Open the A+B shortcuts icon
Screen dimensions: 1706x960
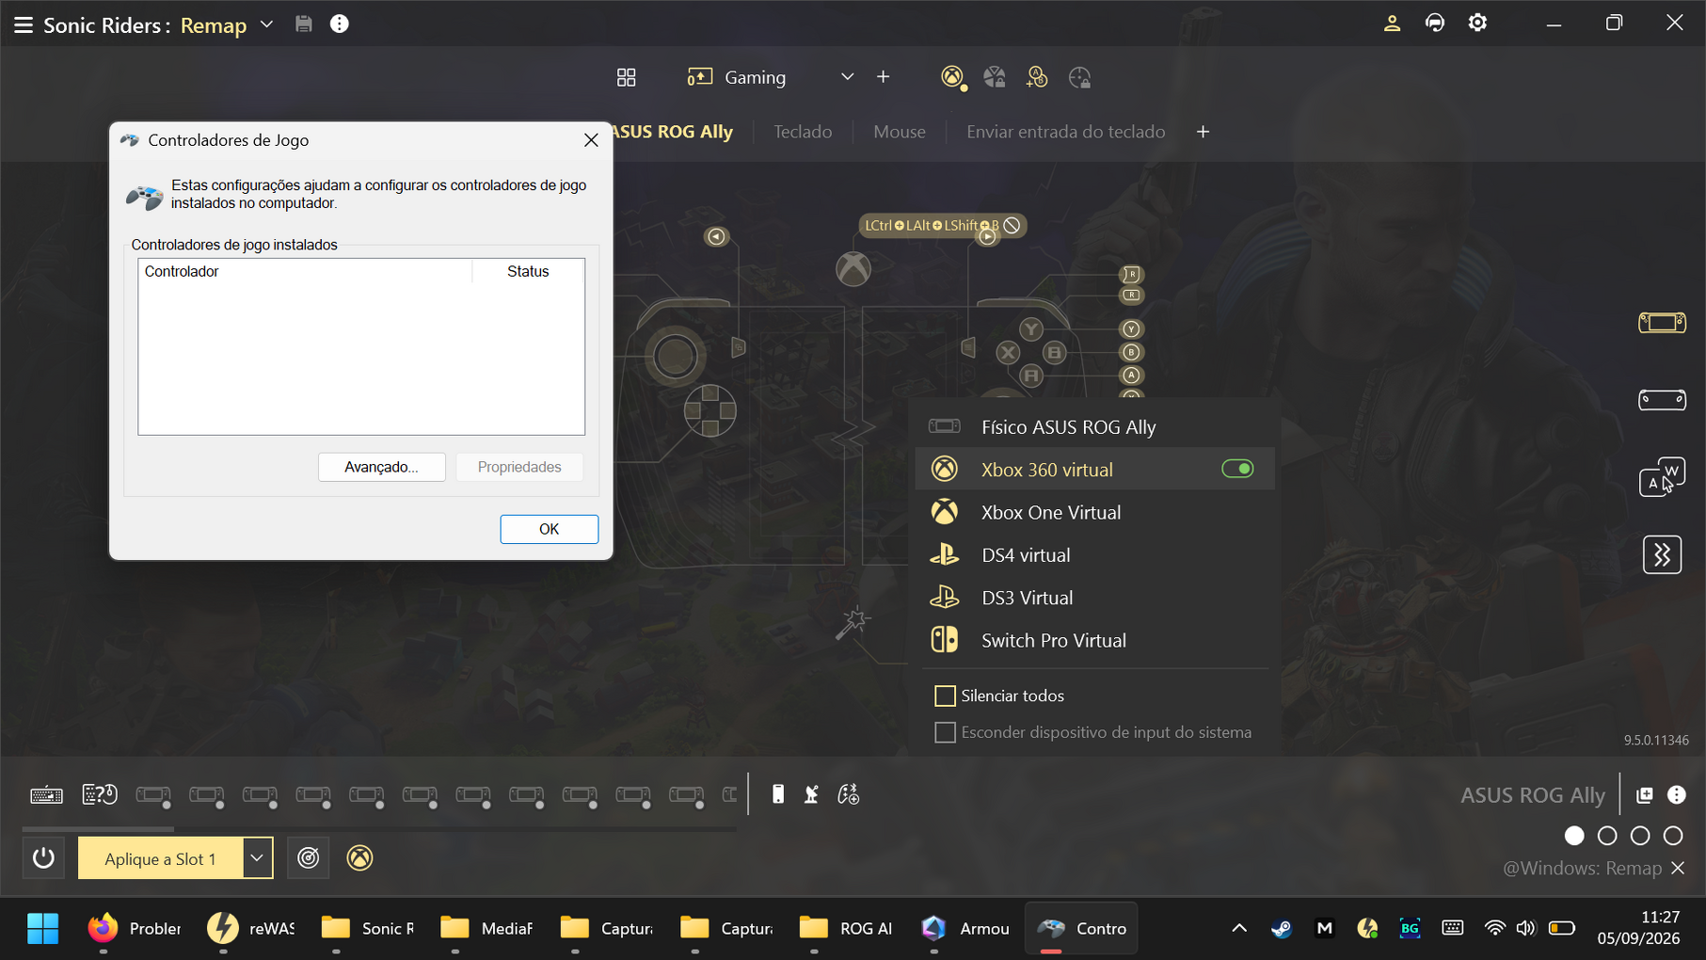coord(1037,77)
